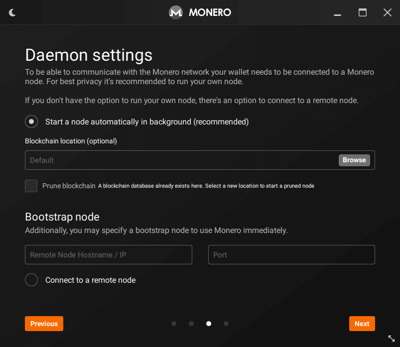This screenshot has width=400, height=347.
Task: Select 'Connect to a remote node'
Action: pos(31,280)
